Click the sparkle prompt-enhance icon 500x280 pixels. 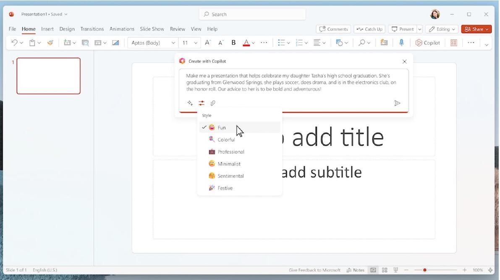(190, 103)
